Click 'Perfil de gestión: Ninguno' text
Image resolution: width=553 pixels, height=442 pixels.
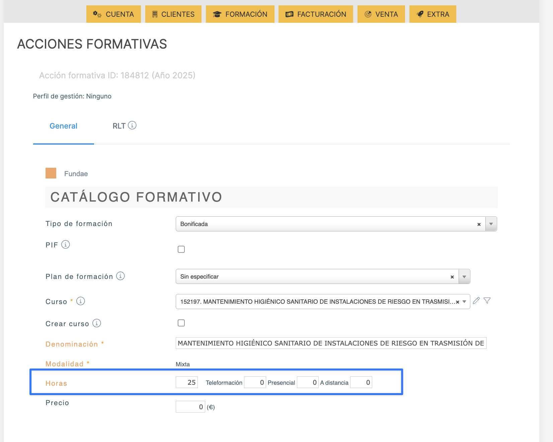(72, 96)
